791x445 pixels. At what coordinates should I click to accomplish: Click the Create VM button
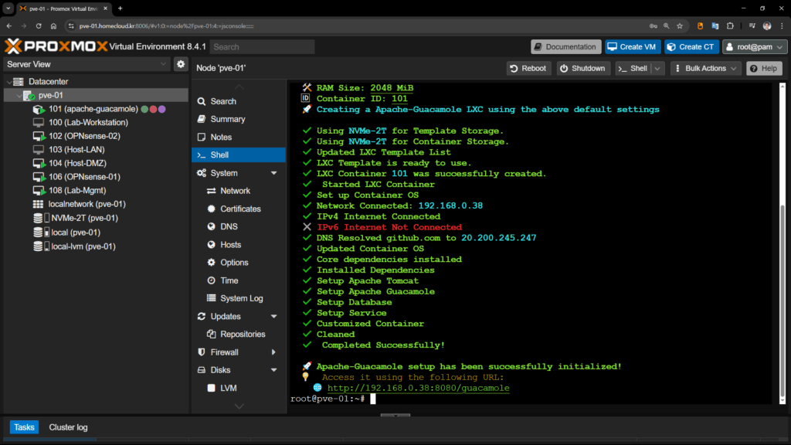coord(633,46)
